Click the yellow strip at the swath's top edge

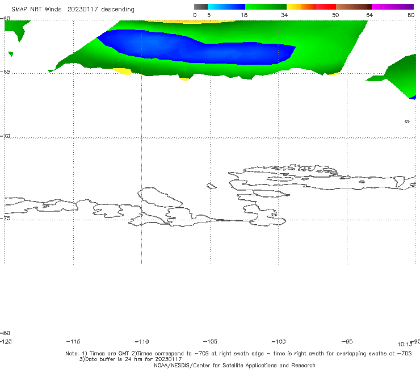tap(190, 22)
